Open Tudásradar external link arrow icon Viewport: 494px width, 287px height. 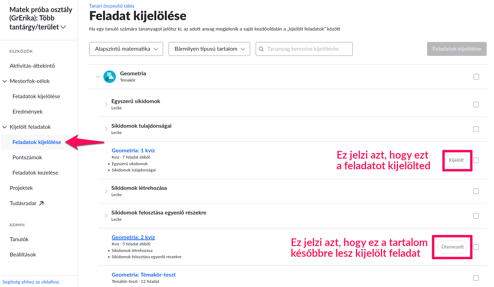(x=41, y=203)
